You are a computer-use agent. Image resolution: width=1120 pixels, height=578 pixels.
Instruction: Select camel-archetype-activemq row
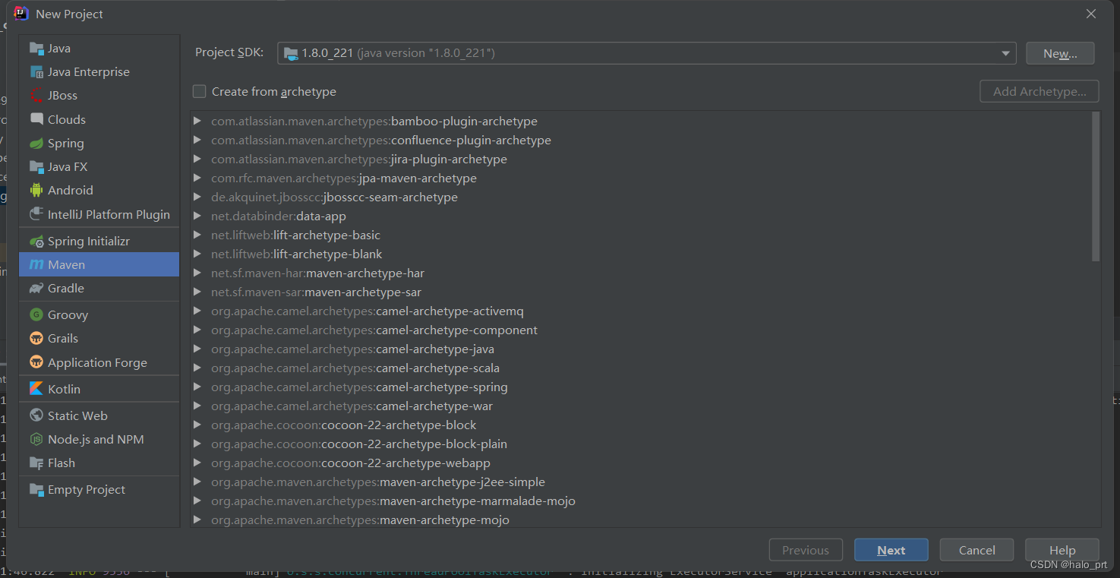641,311
